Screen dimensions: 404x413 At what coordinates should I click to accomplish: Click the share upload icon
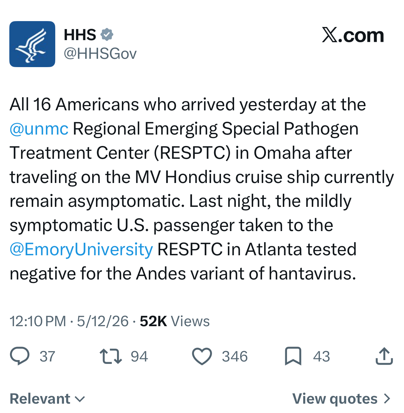(x=384, y=356)
